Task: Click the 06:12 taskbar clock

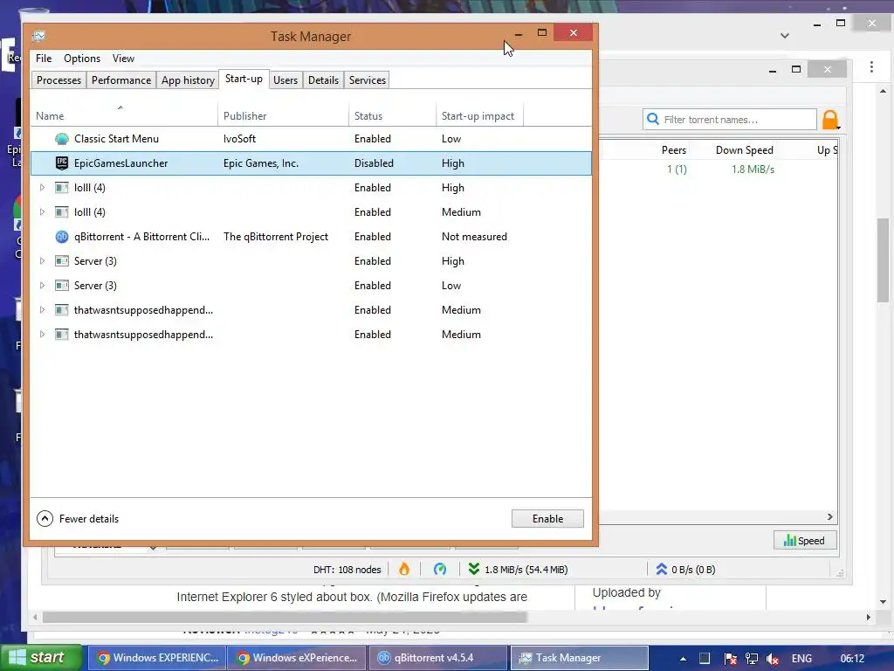Action: tap(852, 659)
